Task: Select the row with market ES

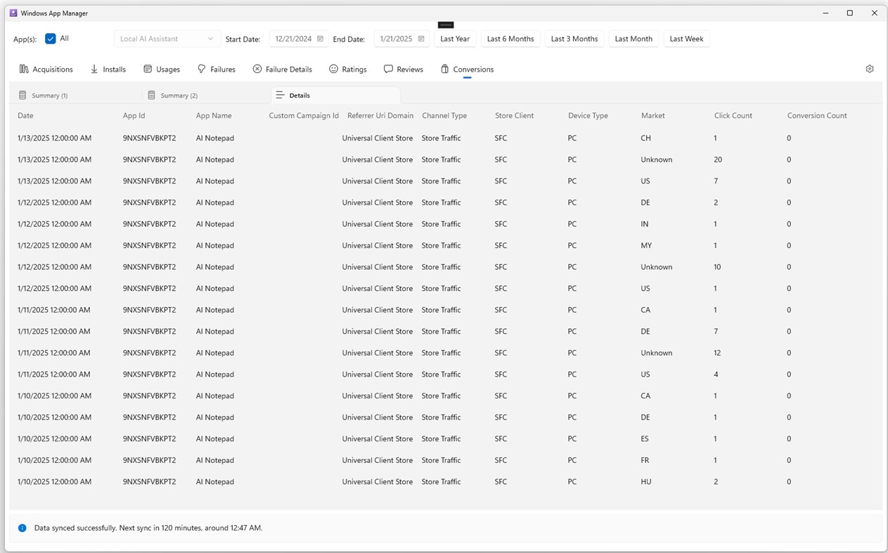Action: coord(445,439)
